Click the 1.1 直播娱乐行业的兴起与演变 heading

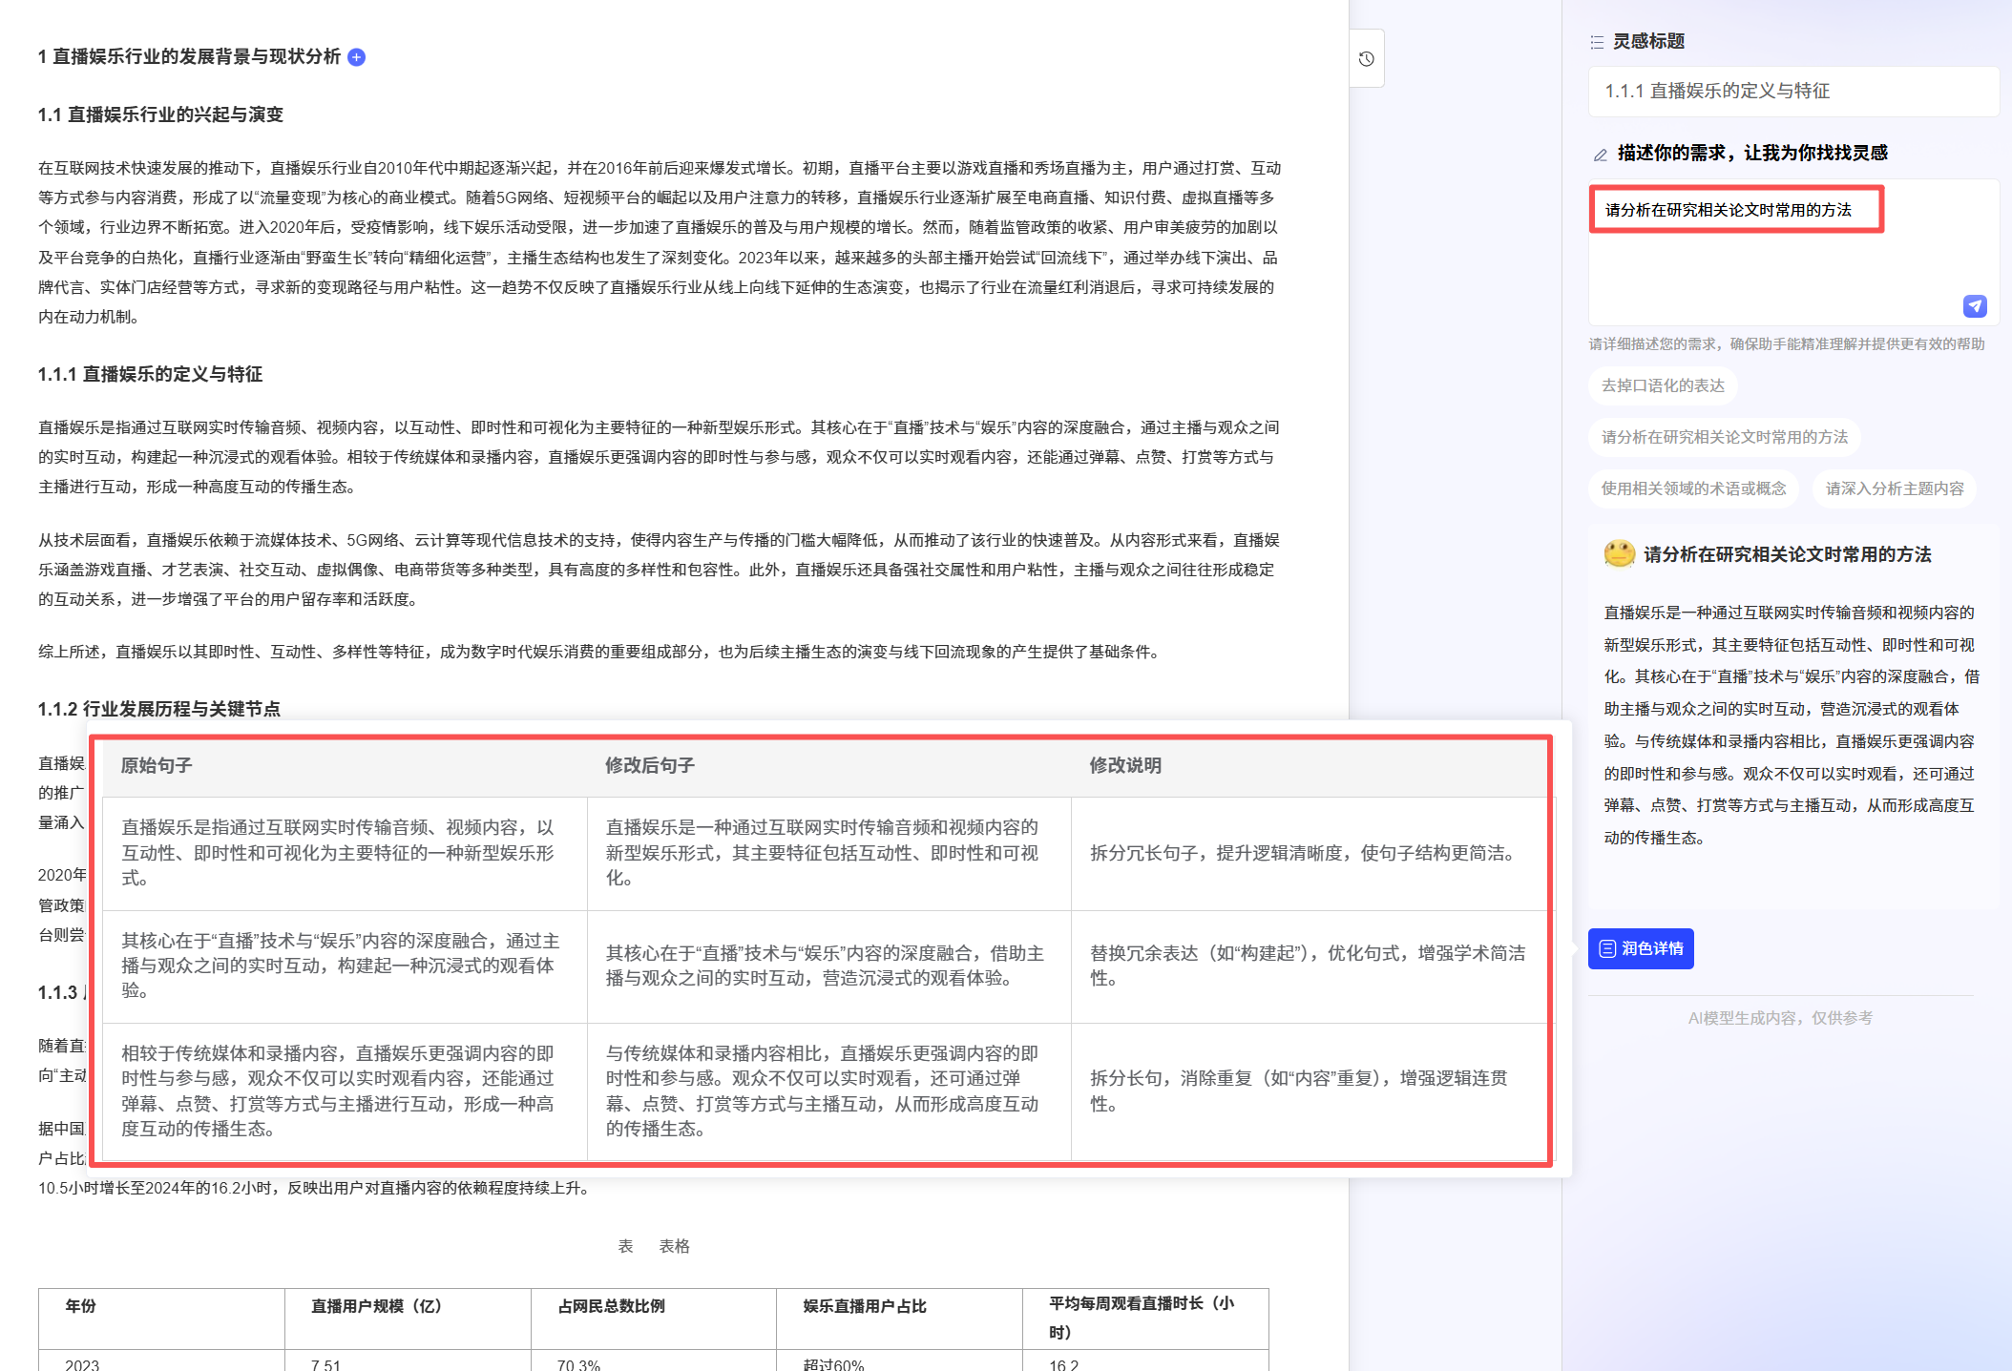click(x=160, y=114)
